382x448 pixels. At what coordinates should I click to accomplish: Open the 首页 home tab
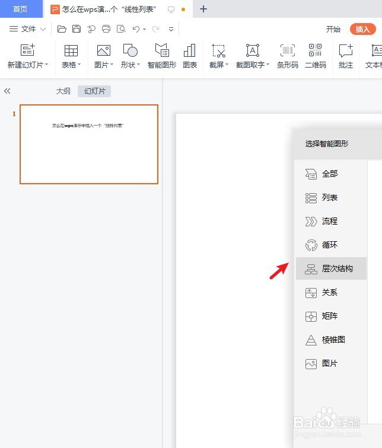pos(21,9)
